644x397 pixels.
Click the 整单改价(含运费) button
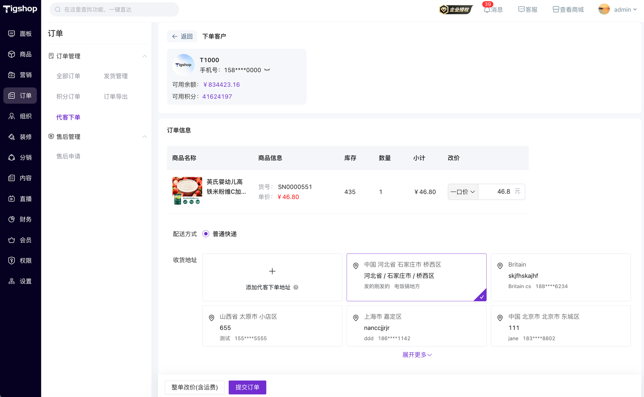click(x=194, y=387)
